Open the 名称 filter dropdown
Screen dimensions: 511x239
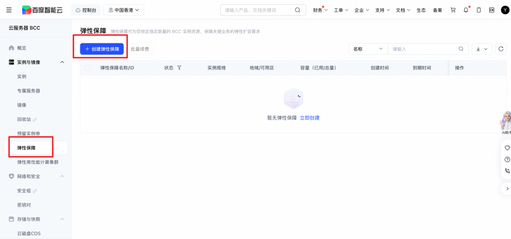(368, 49)
